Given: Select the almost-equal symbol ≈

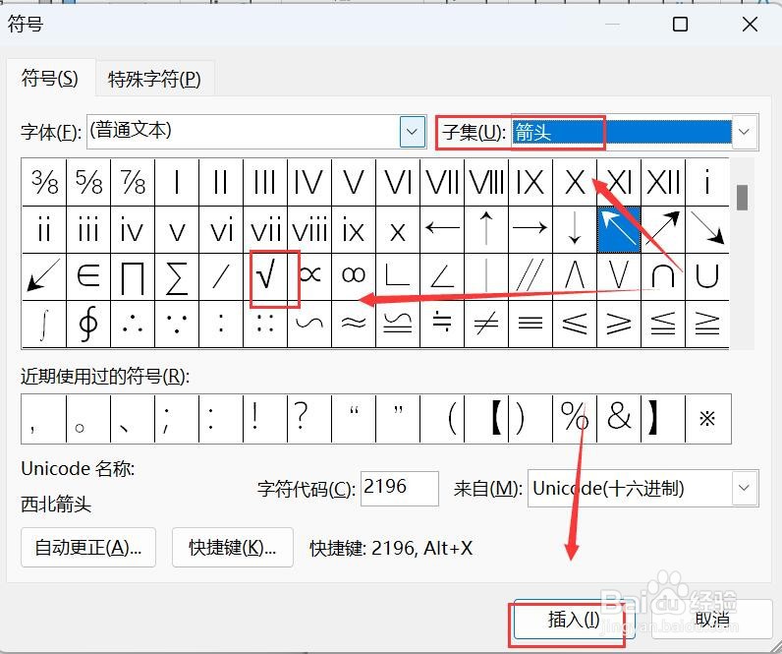Looking at the screenshot, I should point(354,324).
